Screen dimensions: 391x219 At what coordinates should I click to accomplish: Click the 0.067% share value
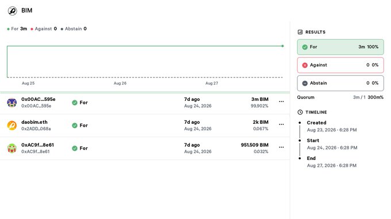(x=260, y=129)
